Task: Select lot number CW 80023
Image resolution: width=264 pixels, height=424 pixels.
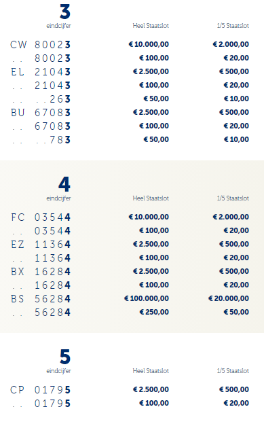Action: tap(40, 44)
